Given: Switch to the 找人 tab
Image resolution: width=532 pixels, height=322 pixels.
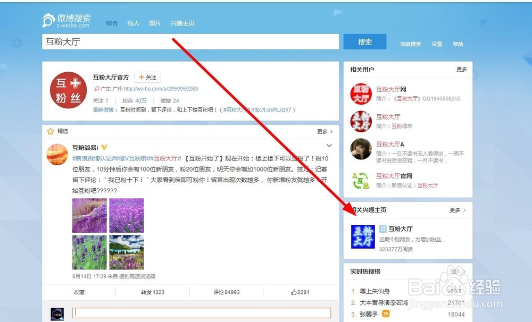Looking at the screenshot, I should pos(134,23).
